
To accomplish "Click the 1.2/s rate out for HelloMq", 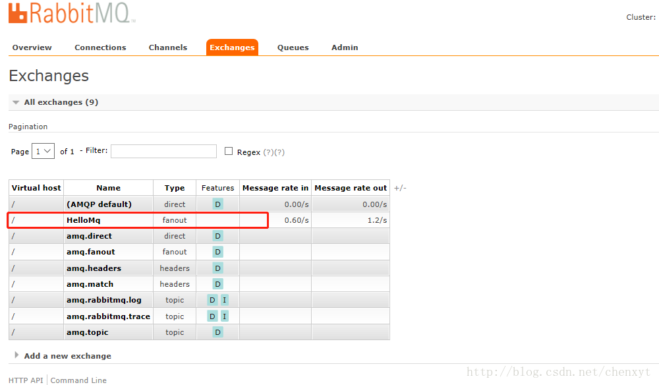I will click(377, 220).
